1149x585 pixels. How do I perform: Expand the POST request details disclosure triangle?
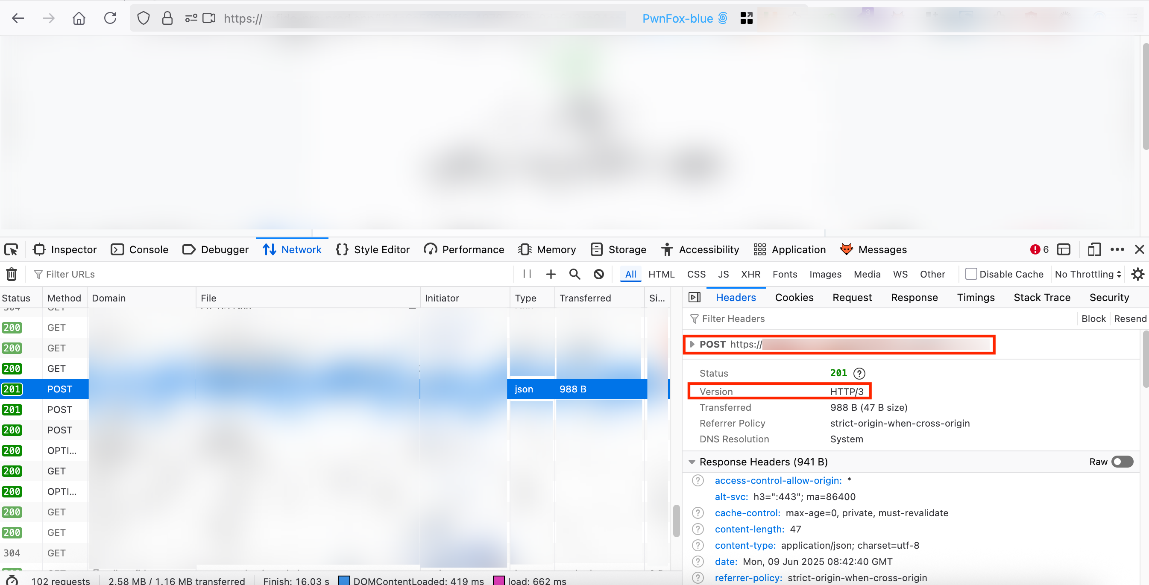tap(692, 344)
